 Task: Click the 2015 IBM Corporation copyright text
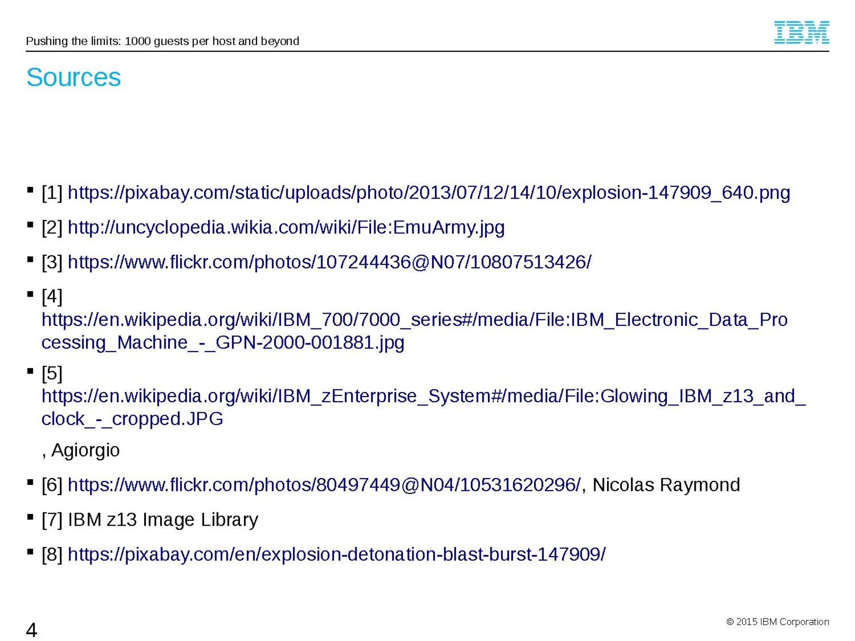click(x=777, y=622)
